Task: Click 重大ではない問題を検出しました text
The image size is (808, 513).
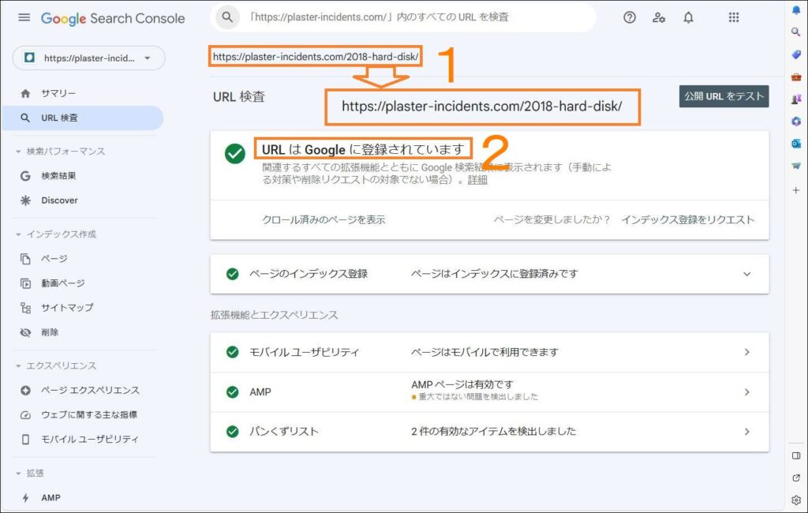Action: (x=478, y=397)
